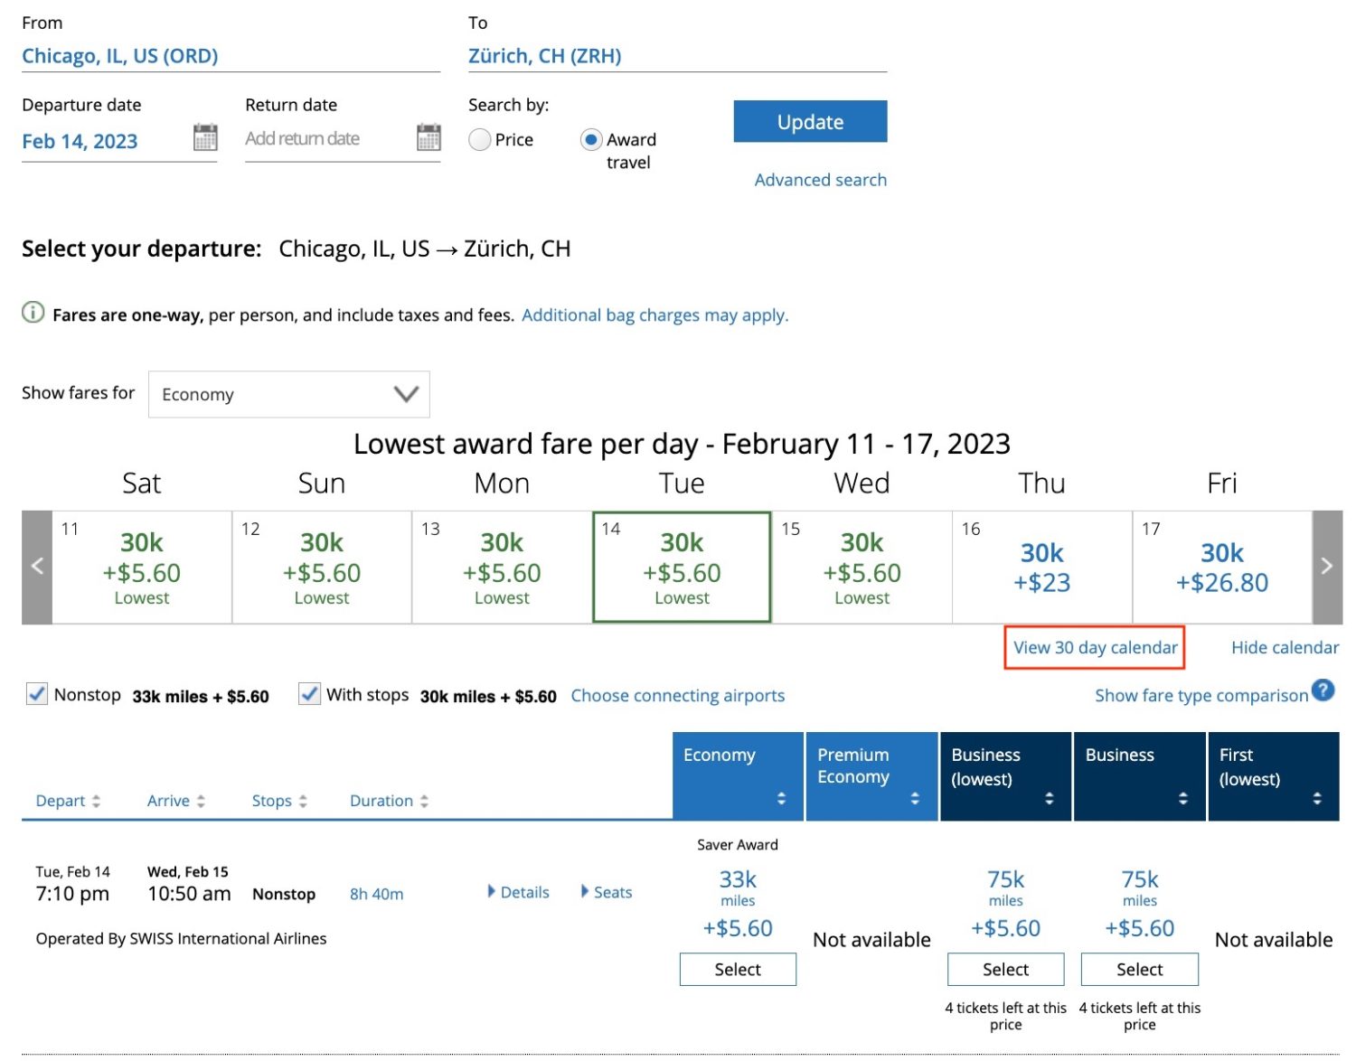Screen dimensions: 1356x1061
Task: Select the 33k miles Economy award
Action: (x=737, y=969)
